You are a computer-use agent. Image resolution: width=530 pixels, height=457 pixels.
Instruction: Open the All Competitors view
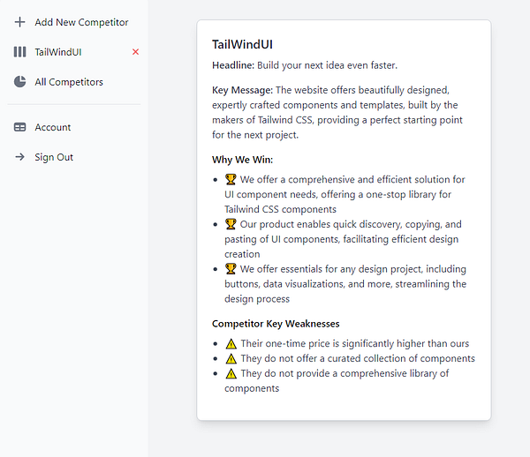(x=69, y=82)
